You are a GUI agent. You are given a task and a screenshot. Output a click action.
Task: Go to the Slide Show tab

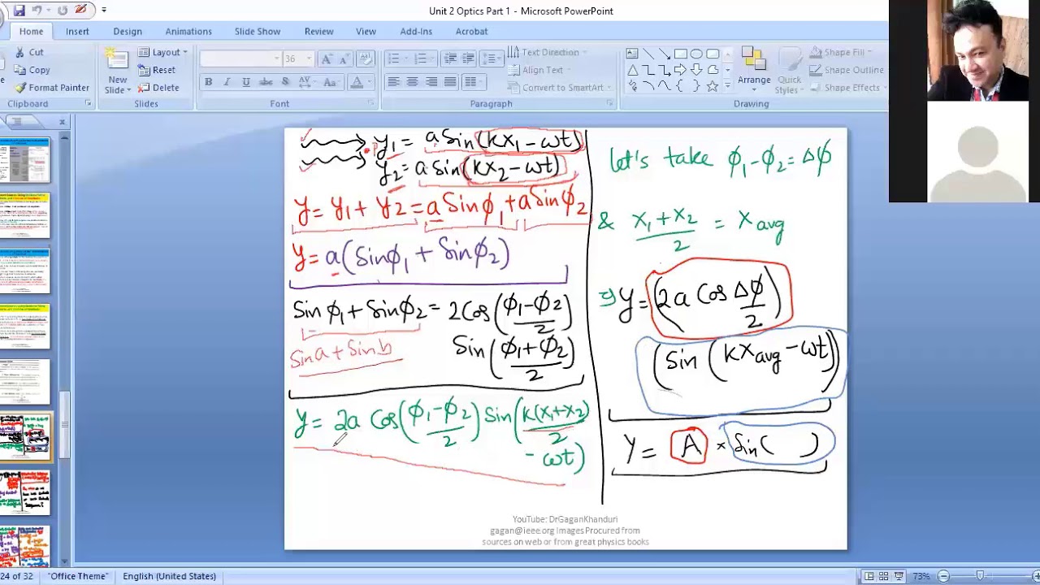[258, 31]
